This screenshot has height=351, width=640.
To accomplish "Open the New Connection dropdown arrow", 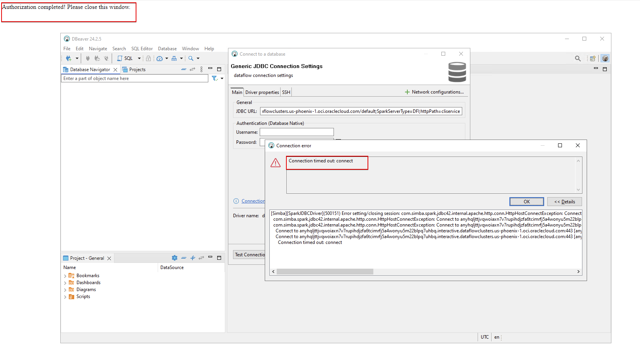I will click(x=77, y=58).
